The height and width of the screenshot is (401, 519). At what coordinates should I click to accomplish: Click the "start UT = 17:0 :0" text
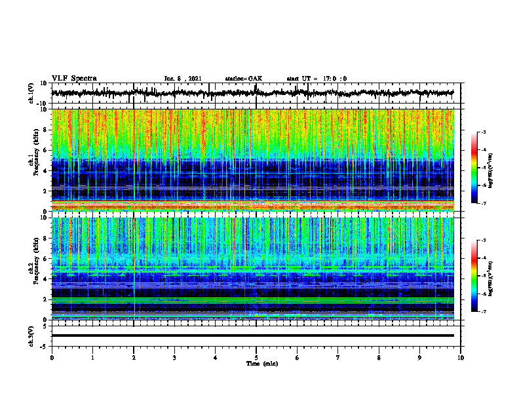click(317, 79)
